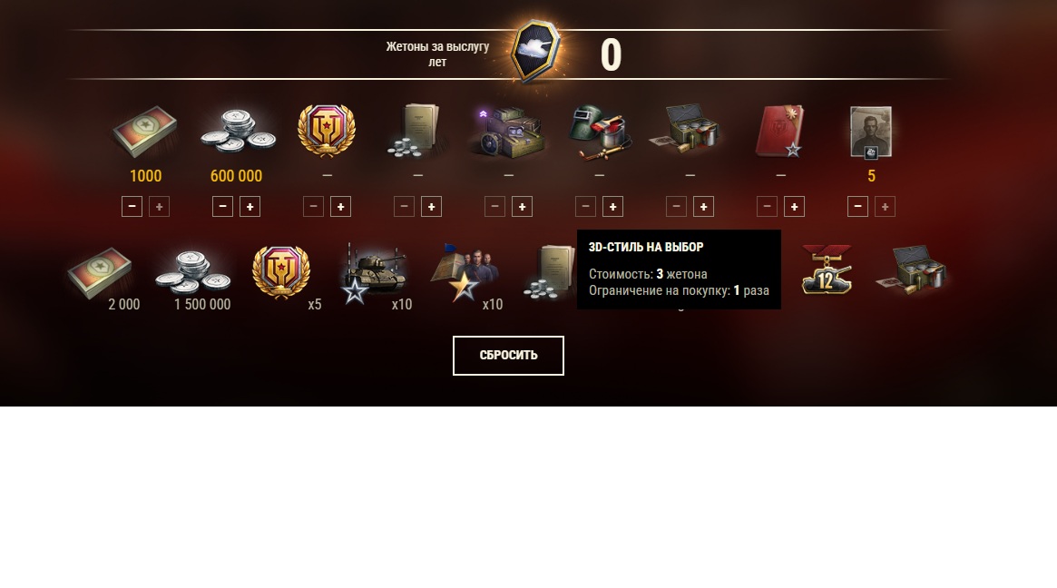Click the red book with star icon
The width and height of the screenshot is (1057, 588).
(x=780, y=131)
